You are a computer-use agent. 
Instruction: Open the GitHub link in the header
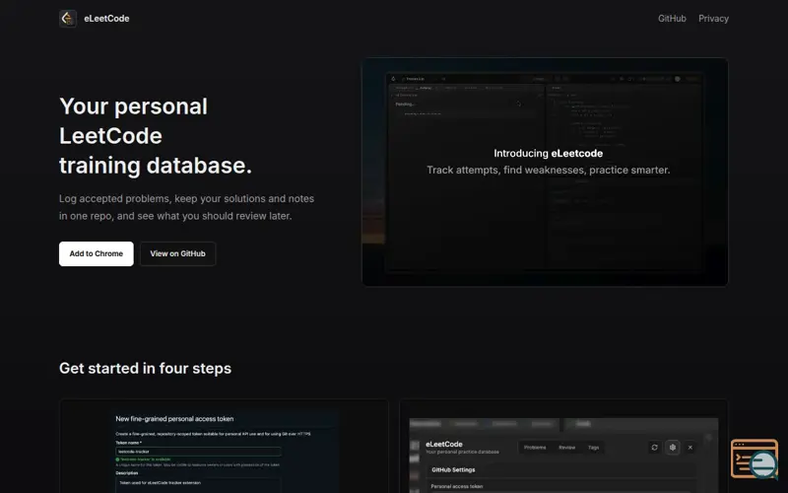[672, 19]
